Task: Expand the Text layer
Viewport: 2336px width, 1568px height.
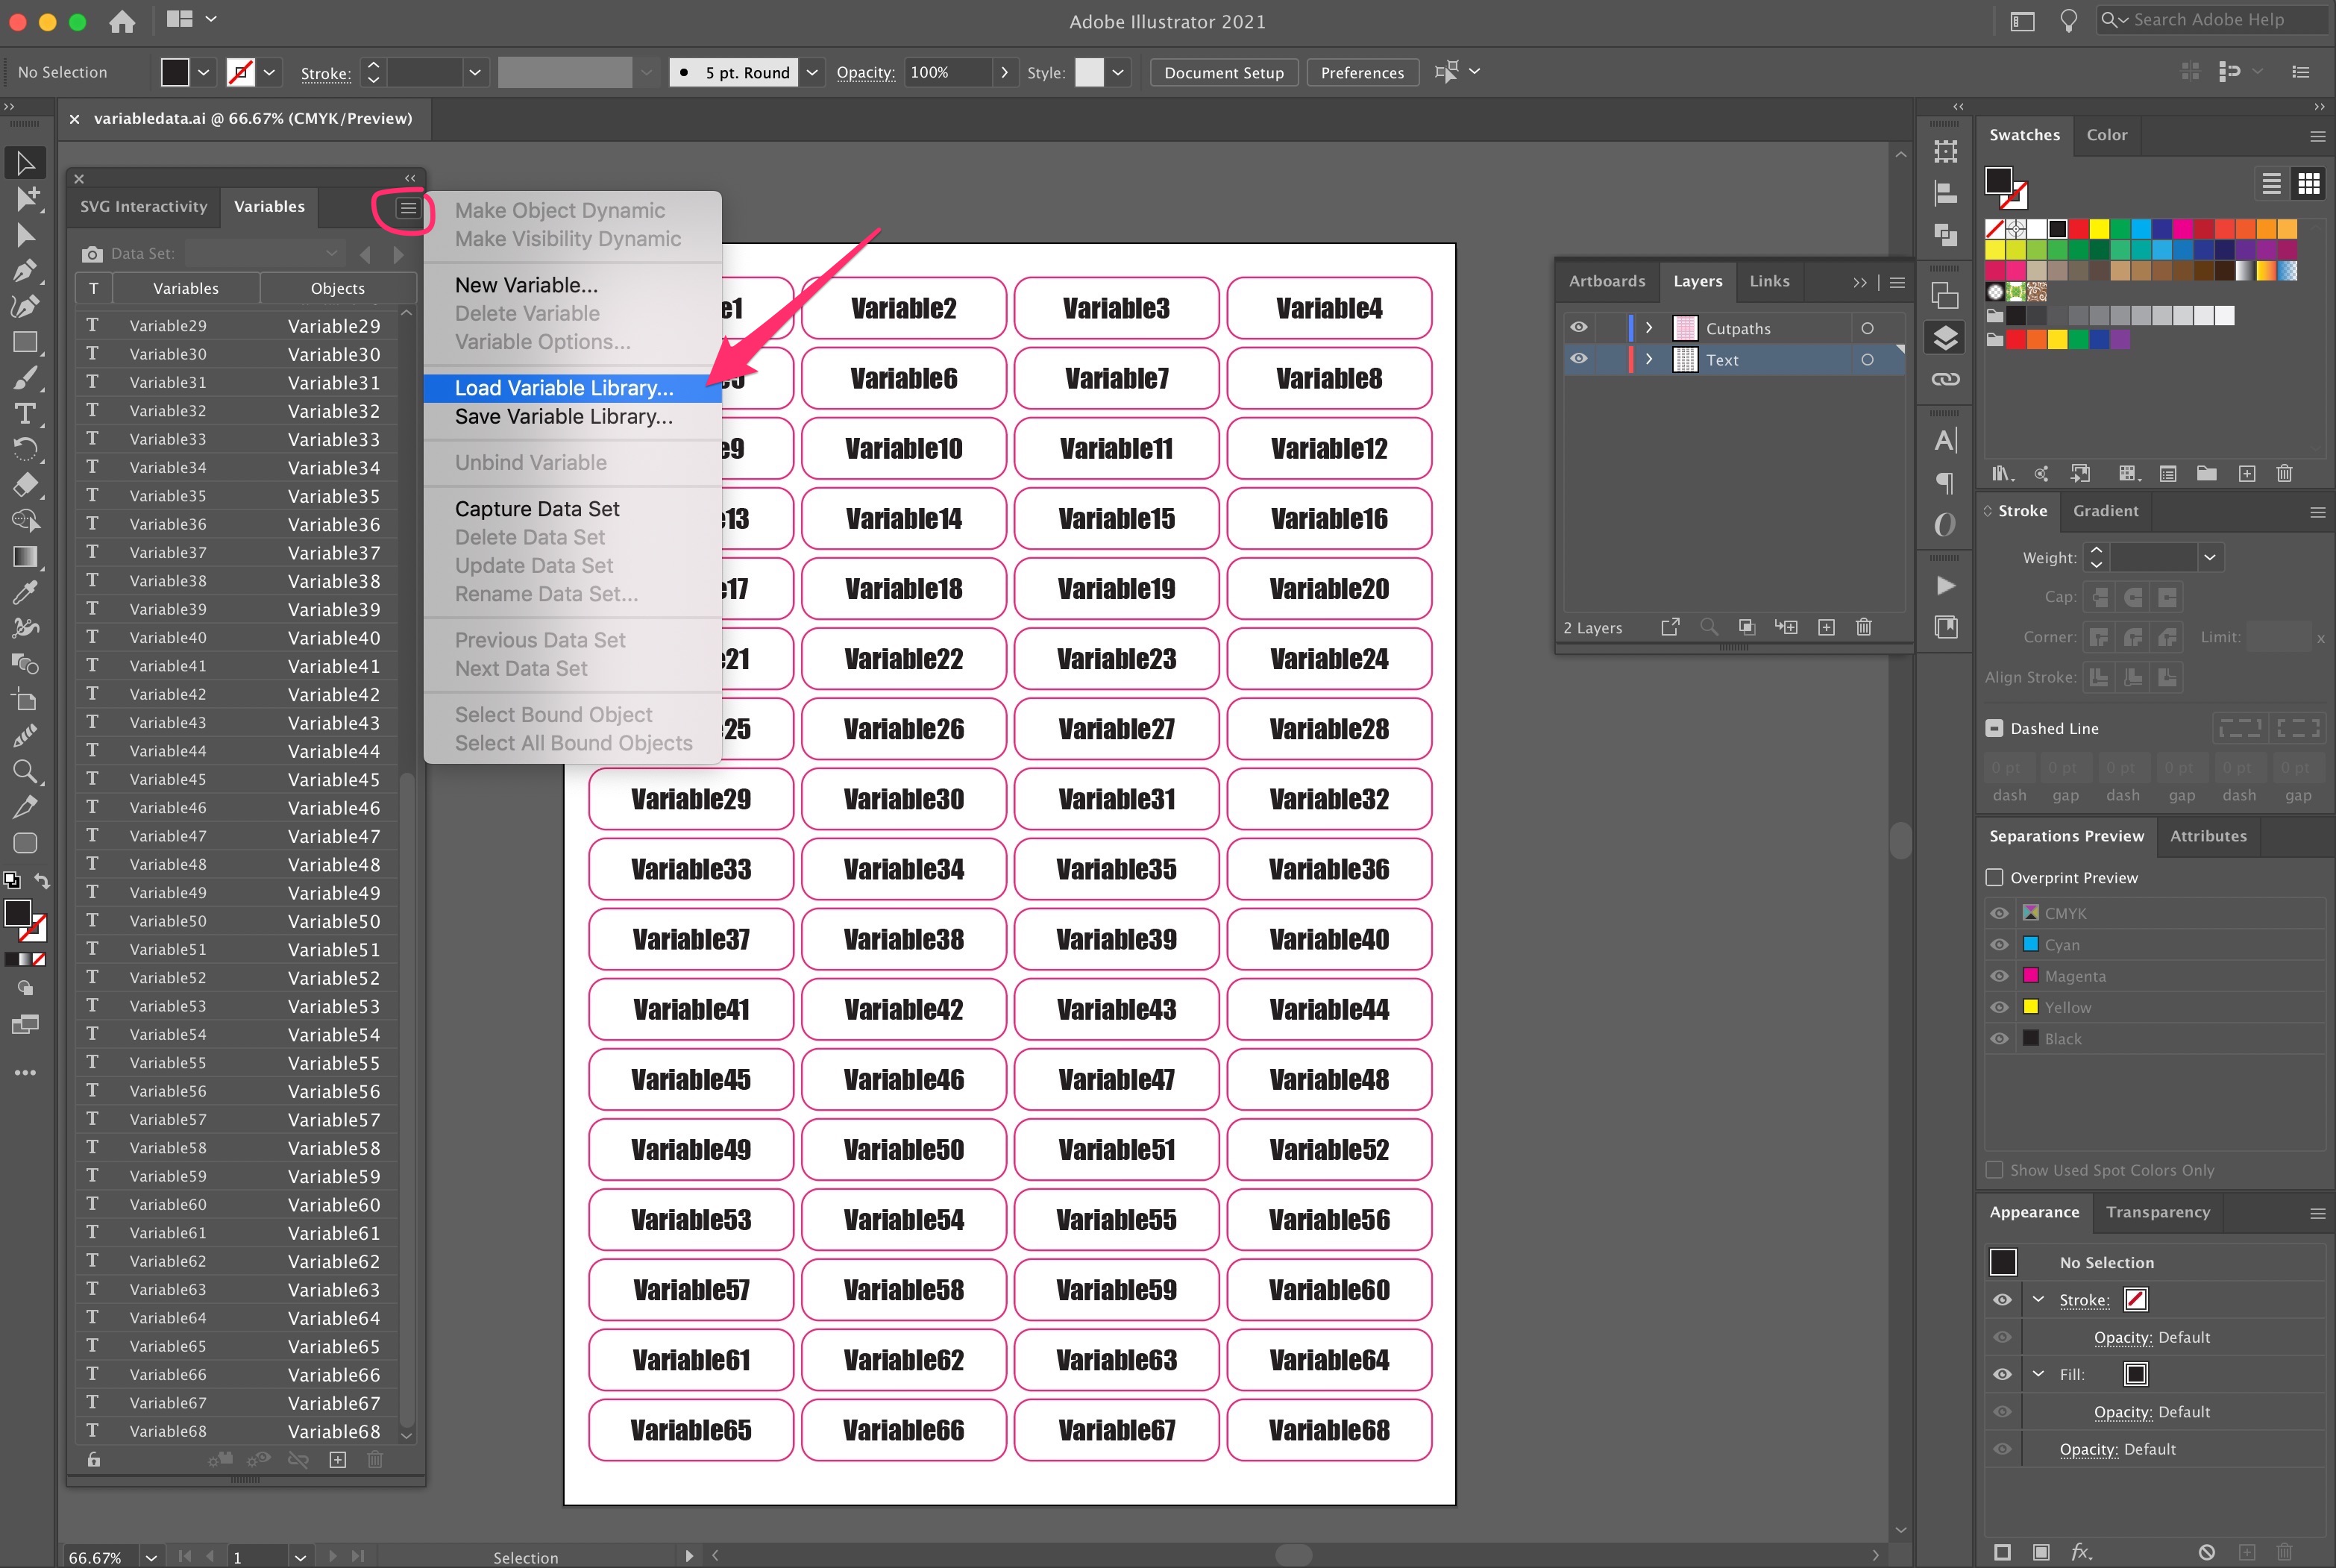Action: click(x=1649, y=359)
